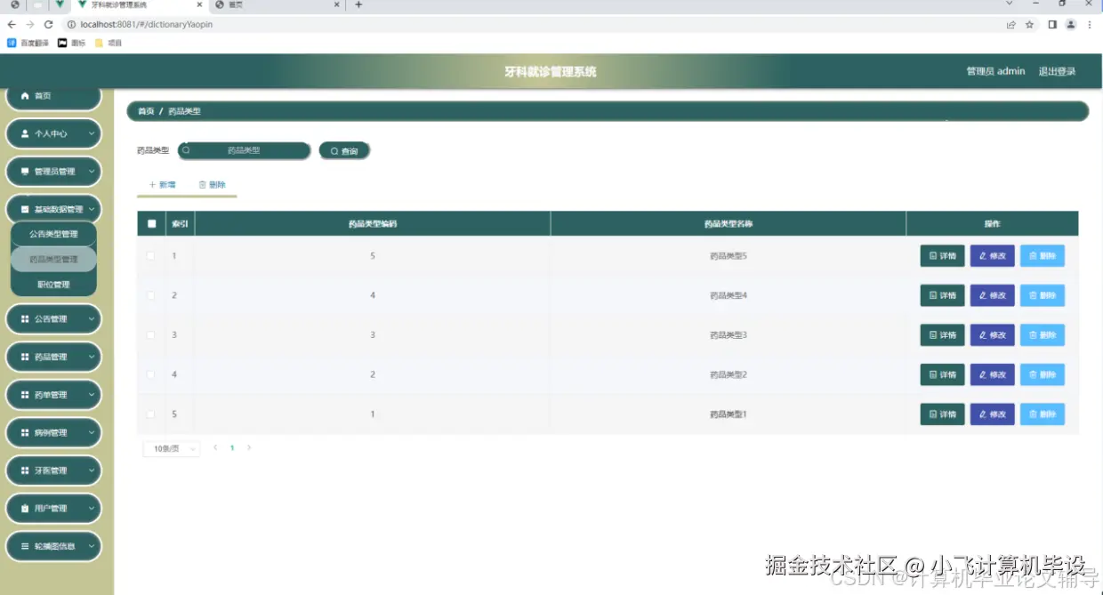The image size is (1103, 595).
Task: Open the browser profile avatar icon
Action: tap(1071, 25)
